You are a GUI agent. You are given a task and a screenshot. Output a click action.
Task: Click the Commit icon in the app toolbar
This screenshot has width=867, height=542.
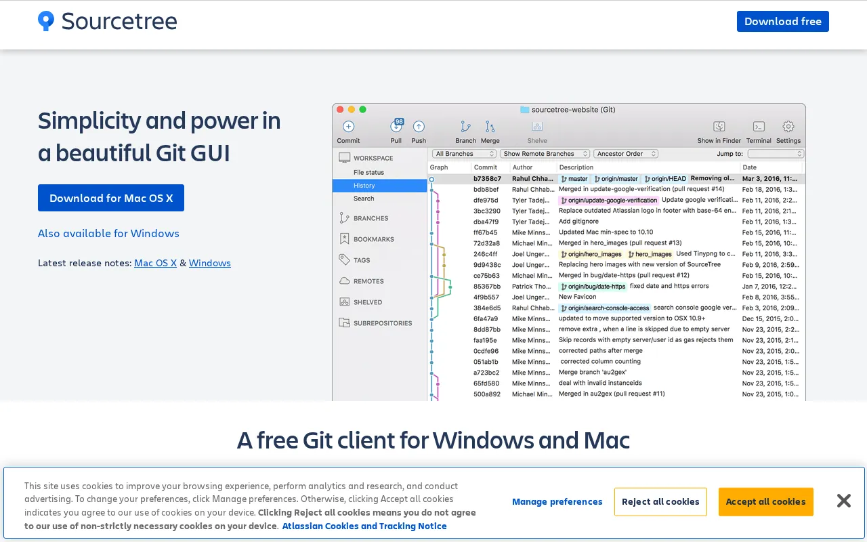(x=348, y=126)
